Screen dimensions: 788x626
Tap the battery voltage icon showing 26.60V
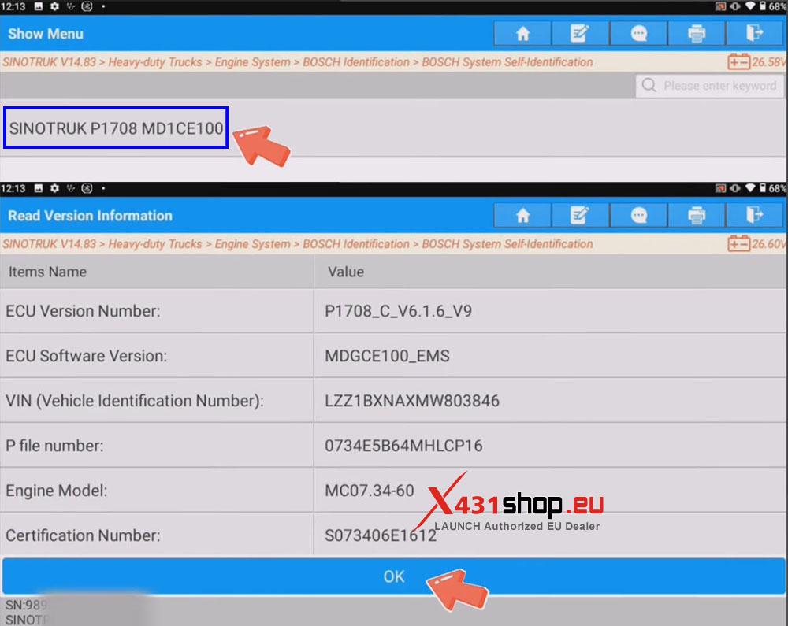pos(738,244)
